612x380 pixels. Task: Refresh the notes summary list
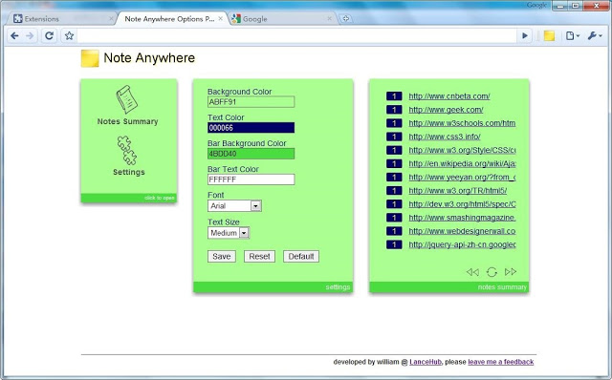click(x=492, y=272)
